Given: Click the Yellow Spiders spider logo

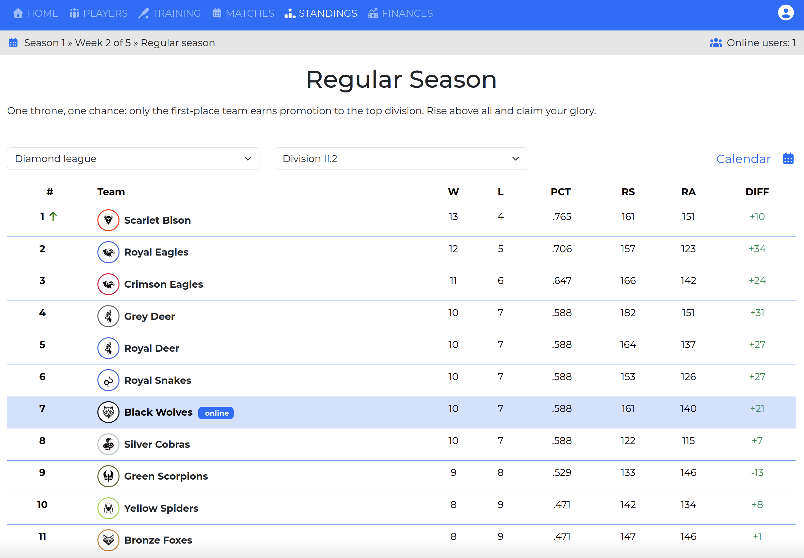Looking at the screenshot, I should click(x=108, y=508).
